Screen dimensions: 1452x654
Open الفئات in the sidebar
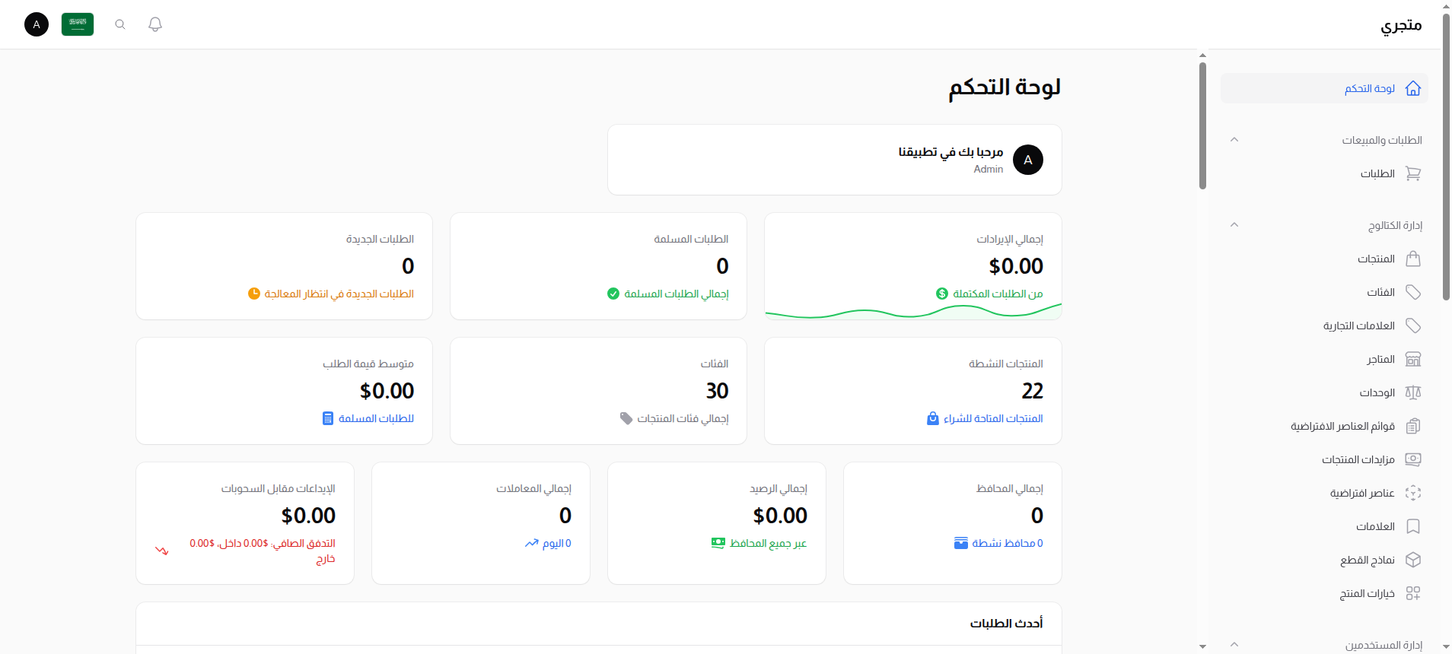click(x=1380, y=292)
